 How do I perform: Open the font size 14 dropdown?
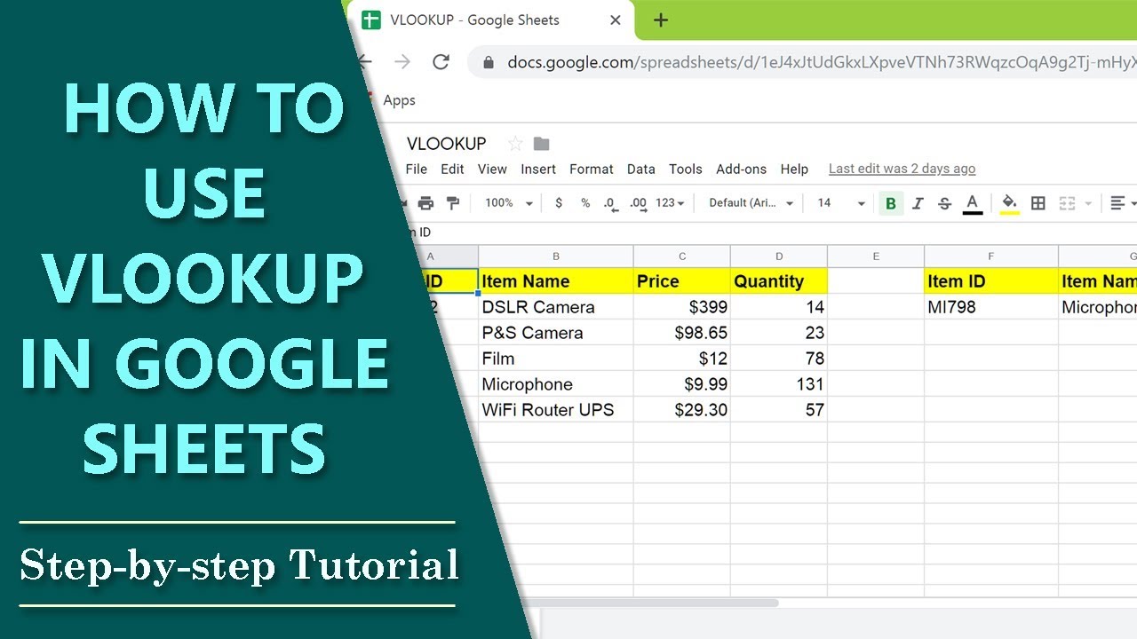pyautogui.click(x=840, y=203)
